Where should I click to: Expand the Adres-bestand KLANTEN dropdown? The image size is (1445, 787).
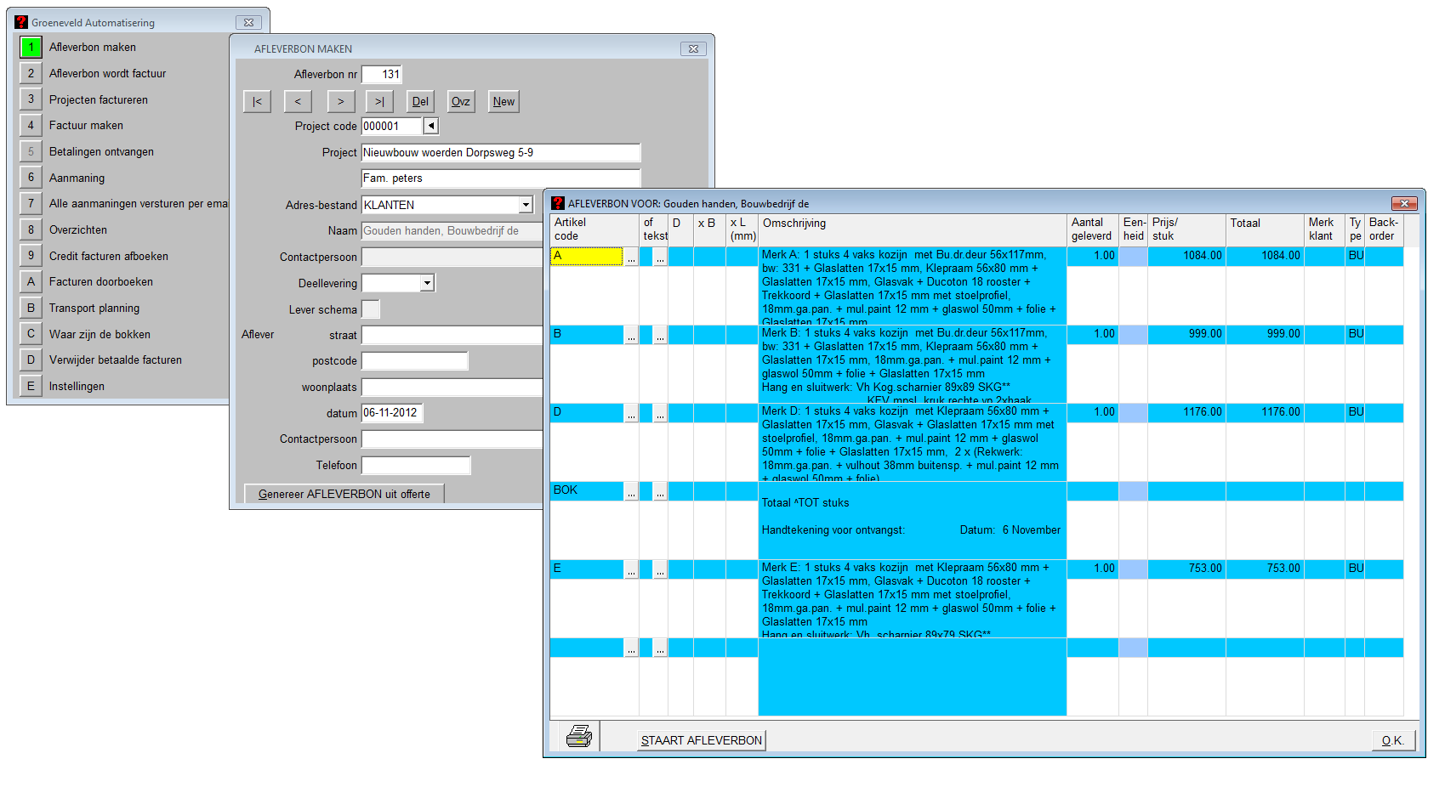(526, 205)
